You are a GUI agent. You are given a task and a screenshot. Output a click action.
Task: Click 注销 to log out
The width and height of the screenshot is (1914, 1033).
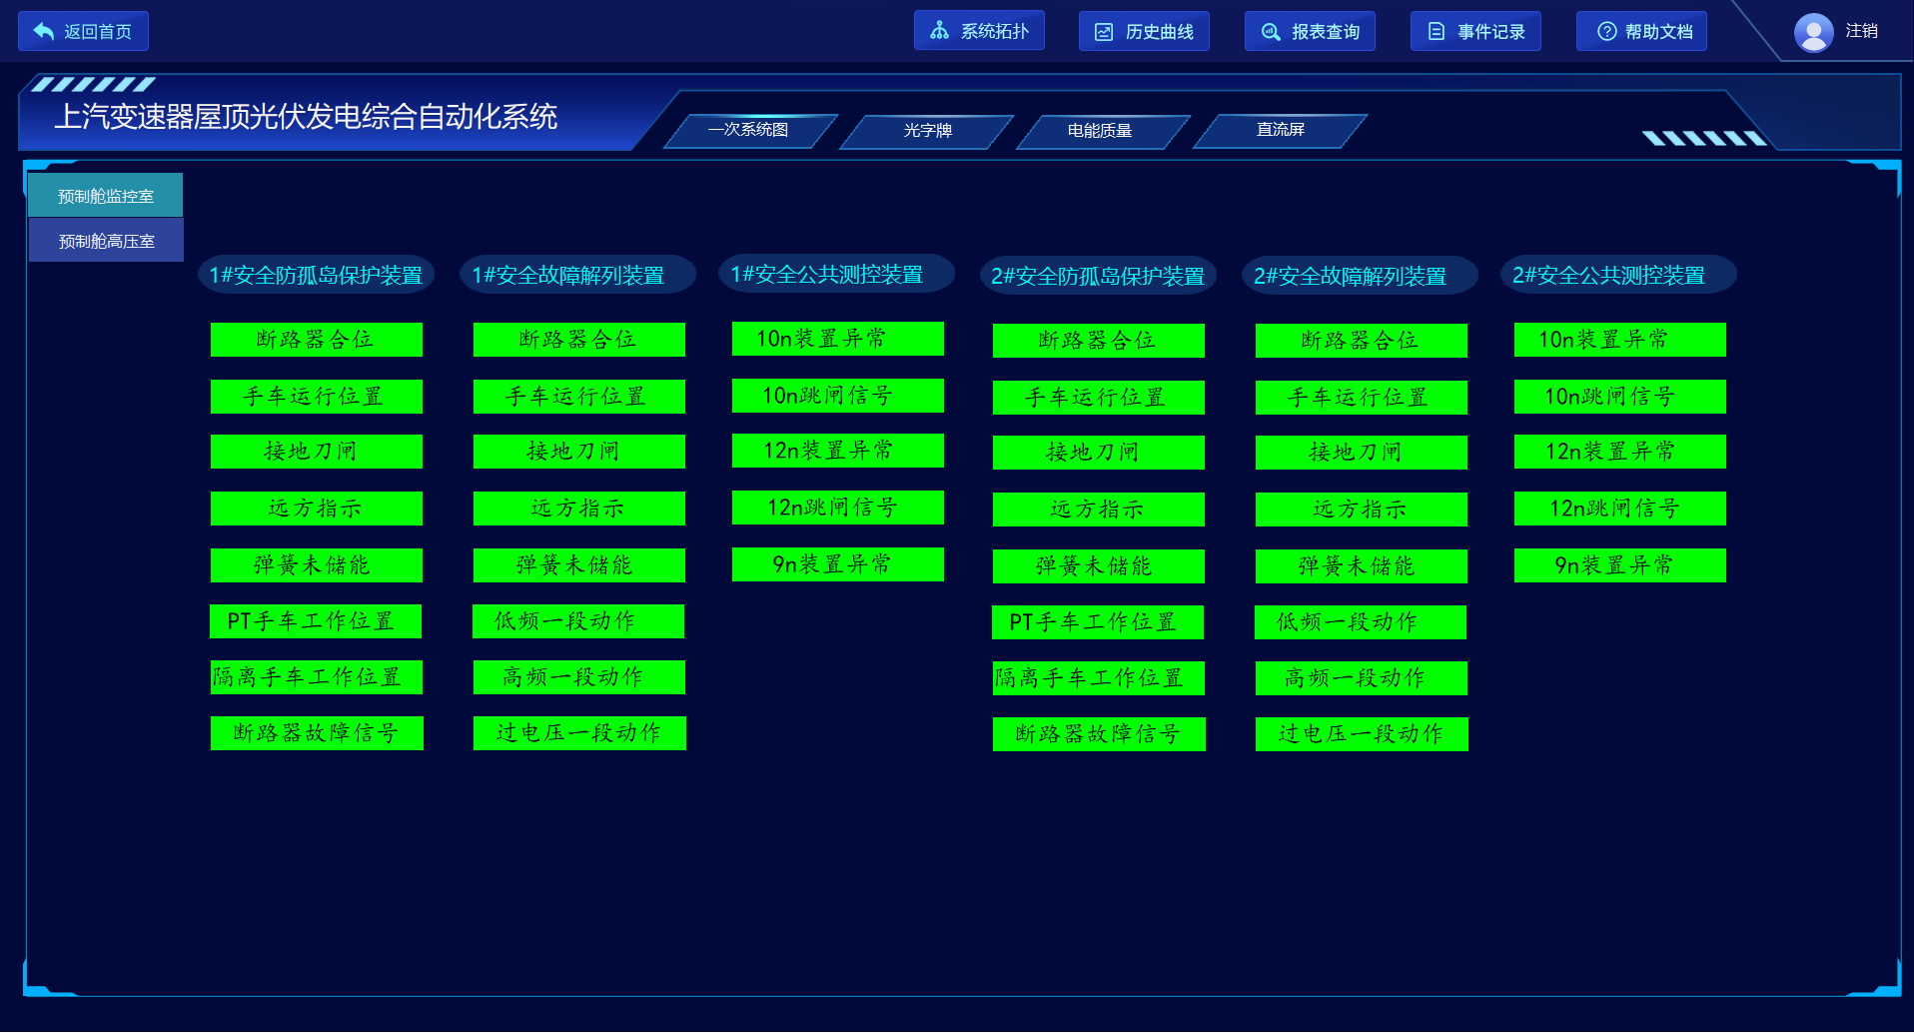pos(1861,31)
